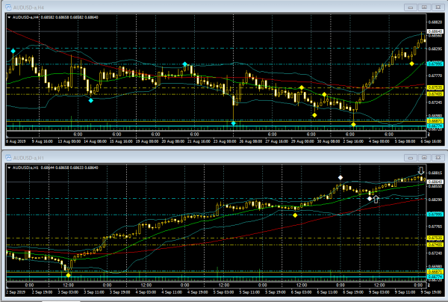Select the white down arrow in H1 chart
Image resolution: width=448 pixels, height=302 pixels.
click(x=421, y=170)
